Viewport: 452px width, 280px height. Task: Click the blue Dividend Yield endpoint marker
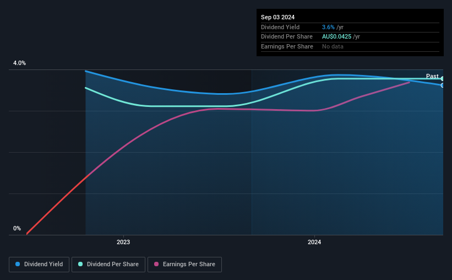click(442, 85)
